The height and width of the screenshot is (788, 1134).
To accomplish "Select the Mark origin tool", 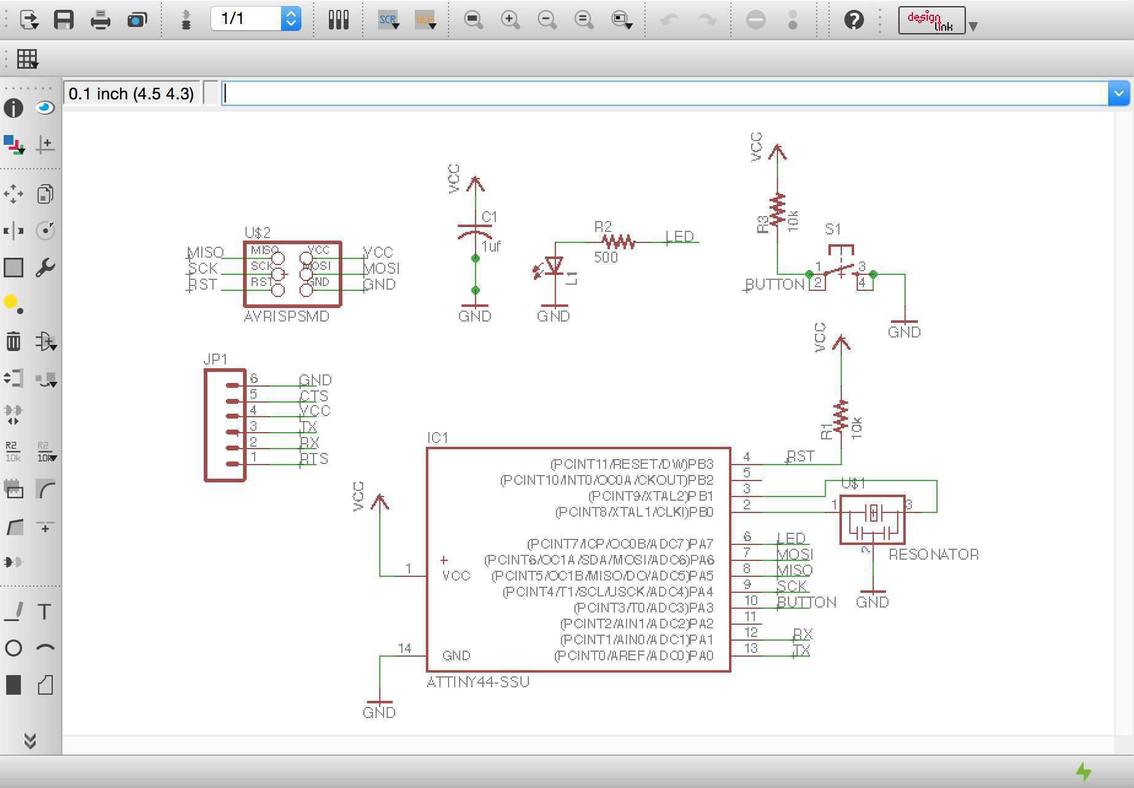I will (x=45, y=145).
